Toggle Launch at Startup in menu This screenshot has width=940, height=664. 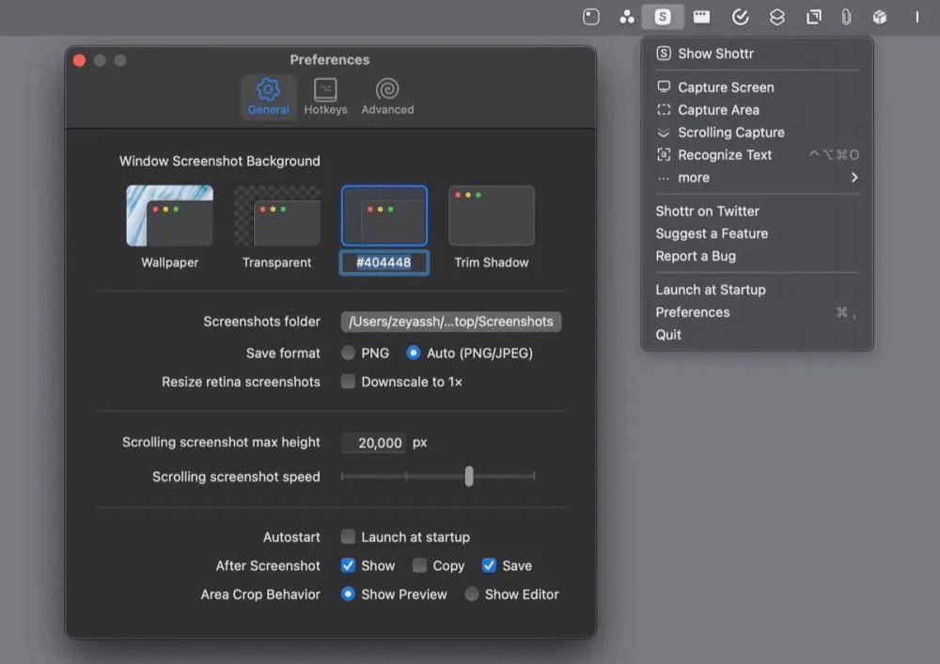[757, 290]
